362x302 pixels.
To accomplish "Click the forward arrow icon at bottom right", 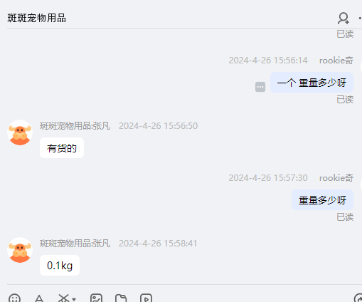I will tap(358, 298).
